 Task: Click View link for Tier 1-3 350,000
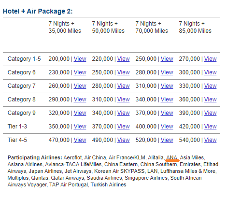[80, 127]
